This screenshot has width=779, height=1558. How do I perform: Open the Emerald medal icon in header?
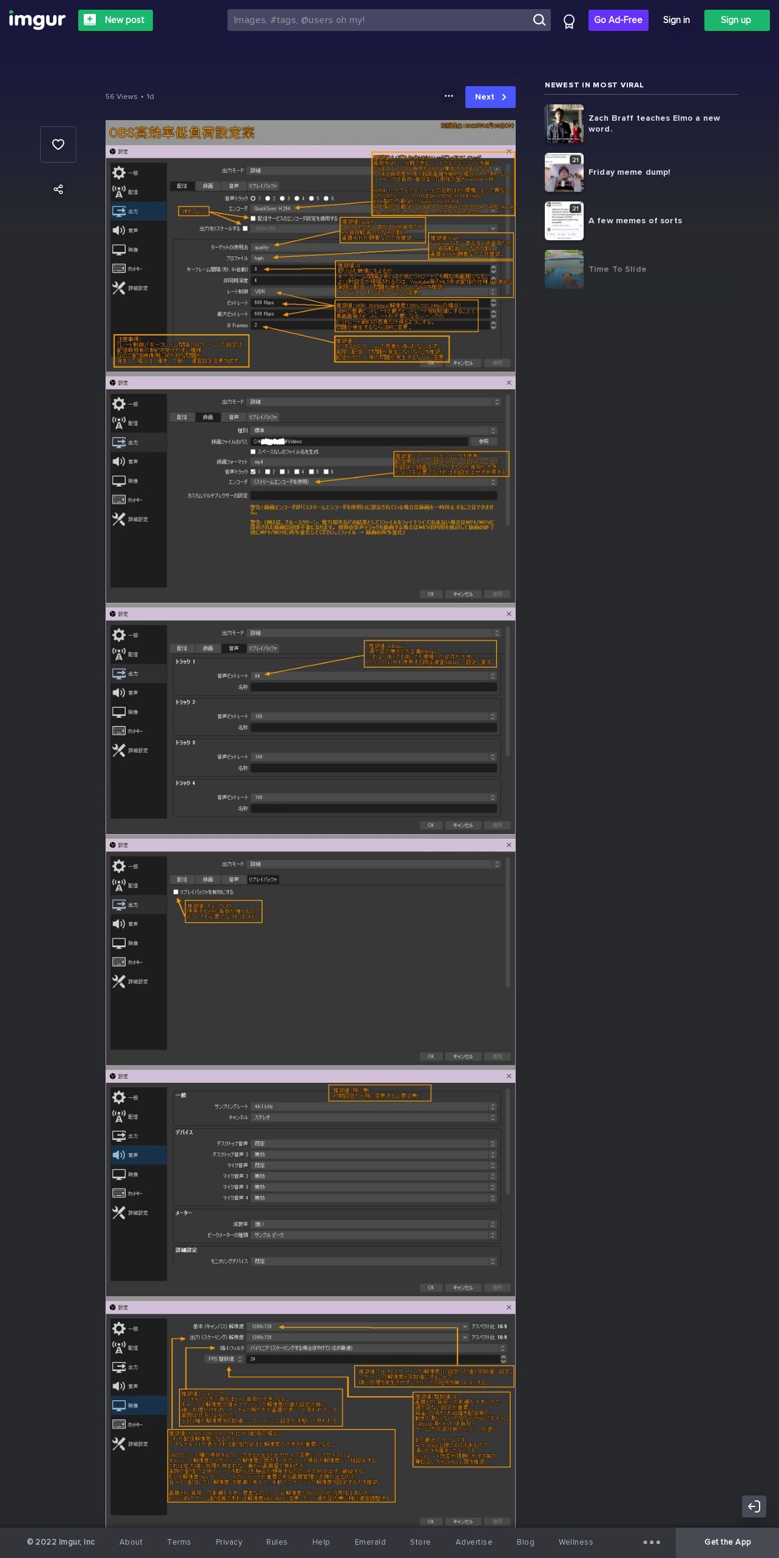(569, 22)
